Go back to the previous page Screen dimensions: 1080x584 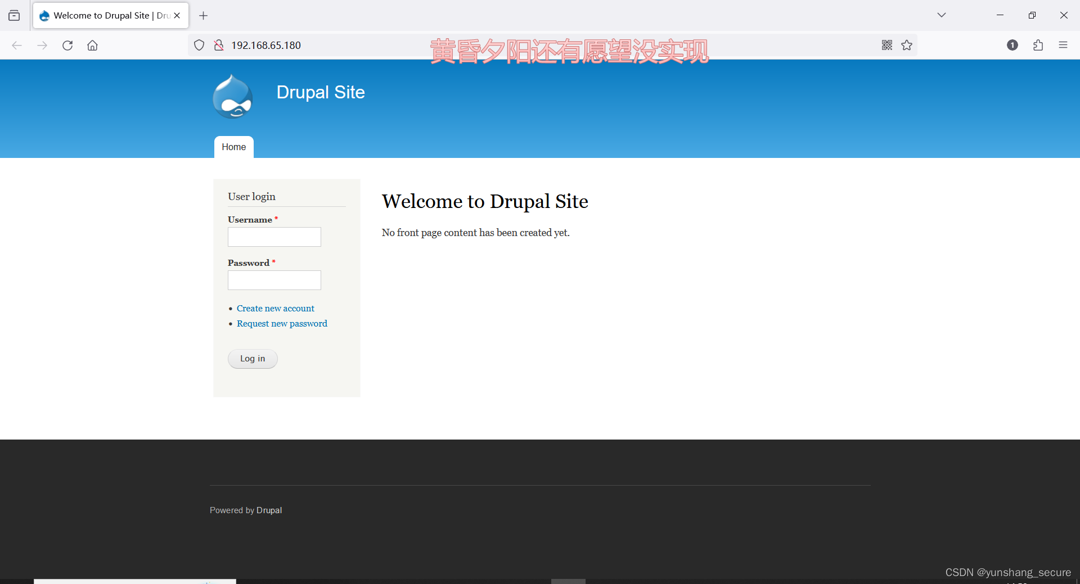point(17,46)
